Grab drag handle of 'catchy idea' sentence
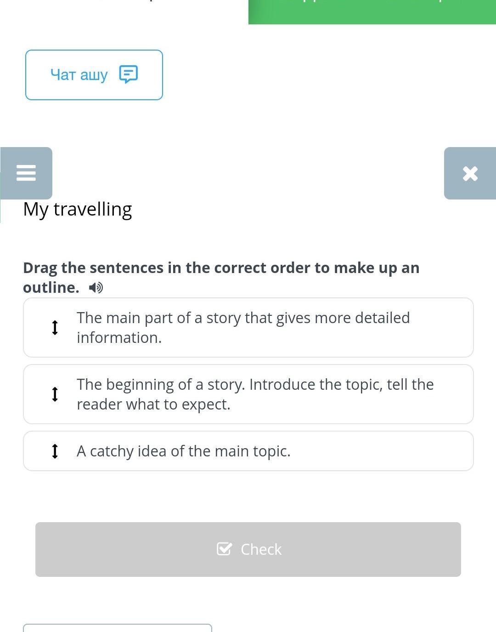496x632 pixels. (x=55, y=451)
